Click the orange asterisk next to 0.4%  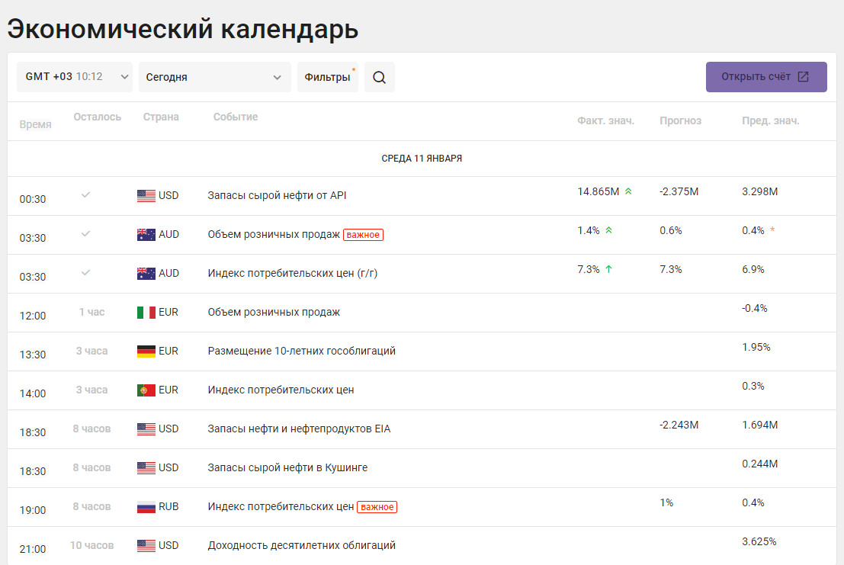[x=772, y=230]
